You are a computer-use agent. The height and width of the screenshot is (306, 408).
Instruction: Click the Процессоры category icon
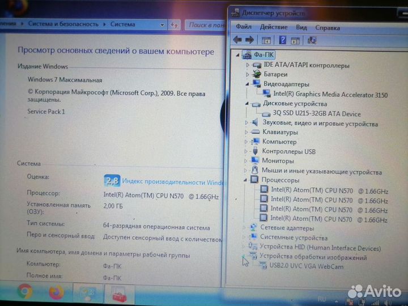click(x=254, y=180)
